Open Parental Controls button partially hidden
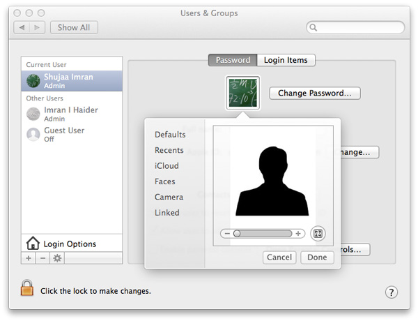Image resolution: width=418 pixels, height=321 pixels. 355,249
